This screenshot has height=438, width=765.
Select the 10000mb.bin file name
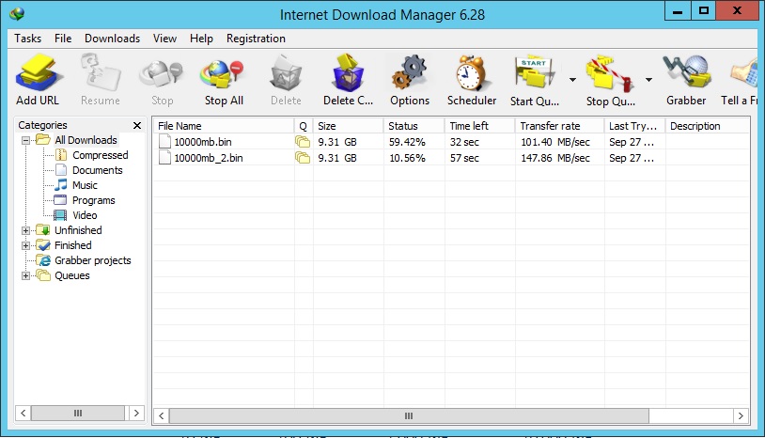coord(203,142)
